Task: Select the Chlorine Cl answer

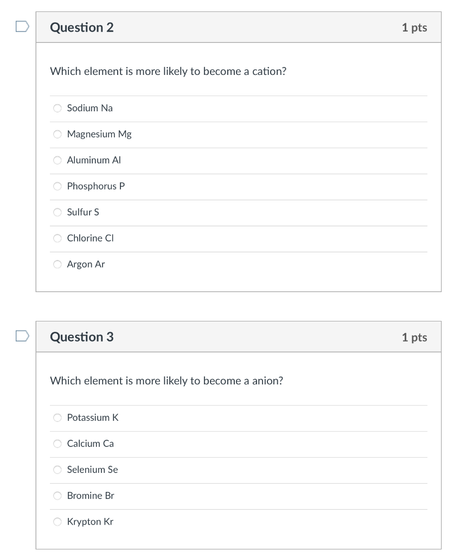Action: pos(57,238)
